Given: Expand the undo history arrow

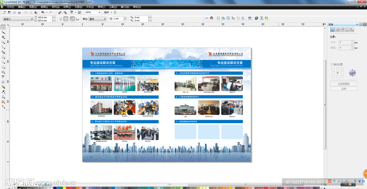Looking at the screenshot, I should (46, 13).
